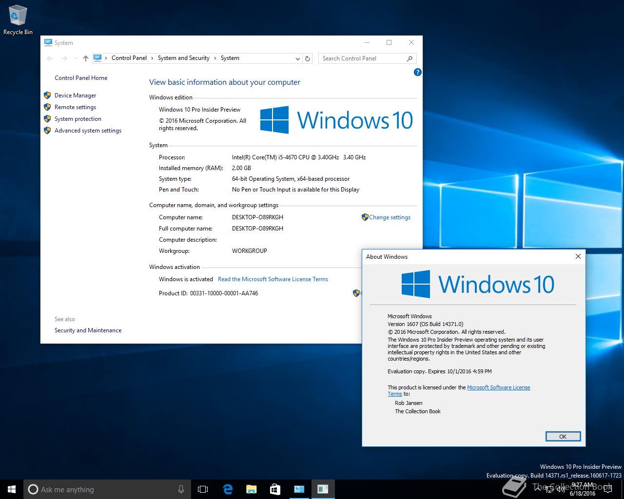Expand the chevron after Control Panel breadcrumb
Viewport: 624px width, 499px height.
tap(152, 58)
